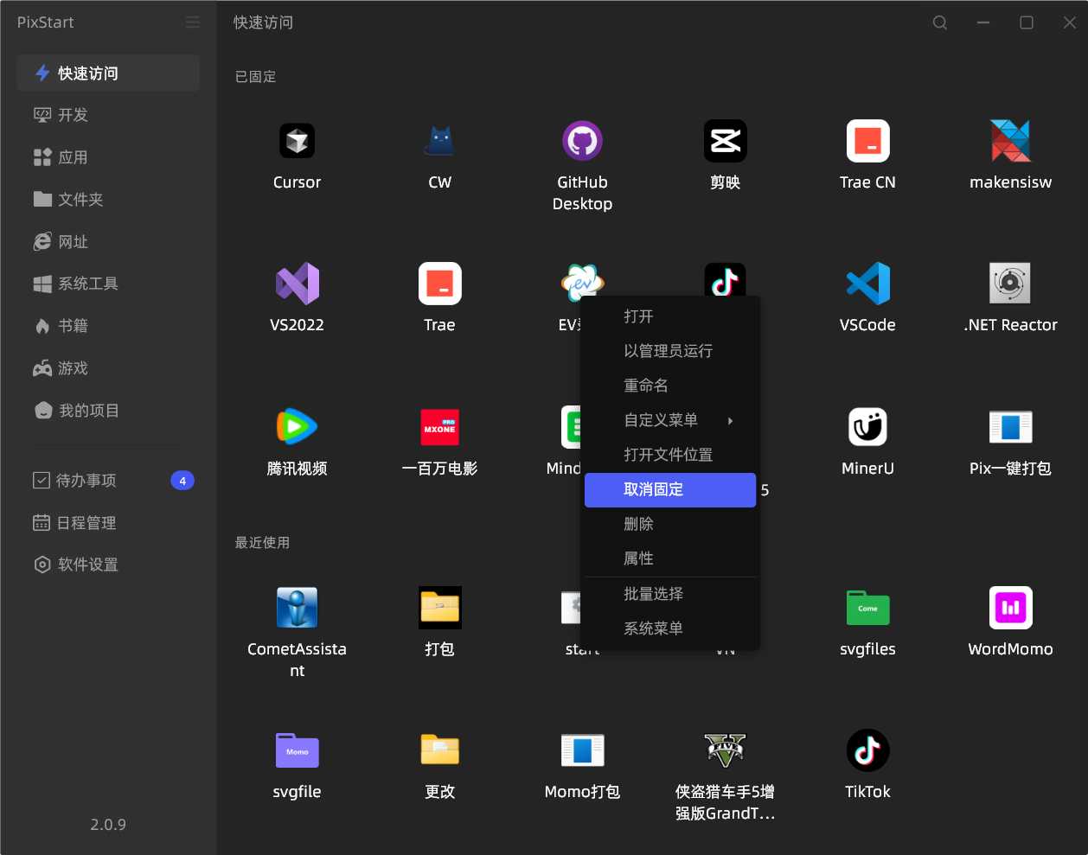Viewport: 1088px width, 855px height.
Task: Switch to 游戏 sidebar category
Action: point(108,368)
